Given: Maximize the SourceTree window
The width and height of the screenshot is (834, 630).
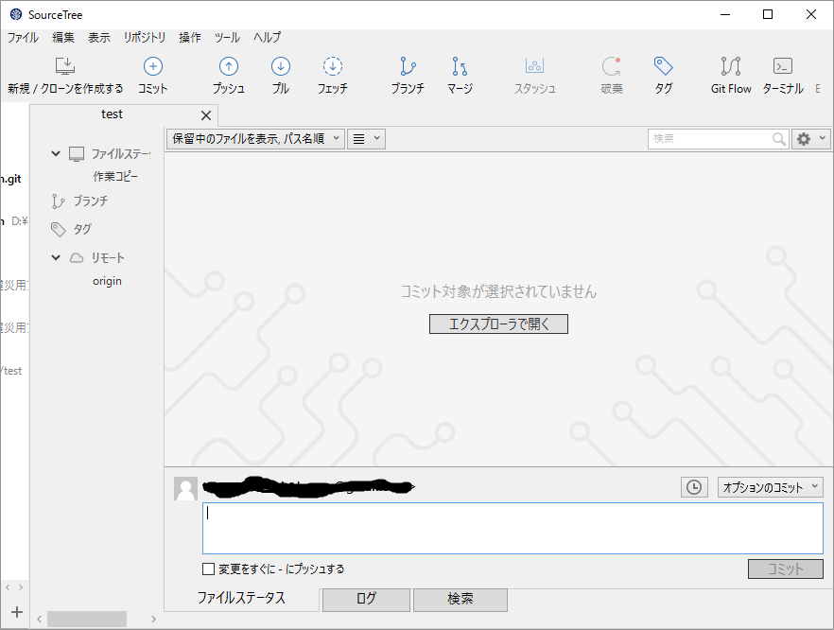Looking at the screenshot, I should [768, 14].
